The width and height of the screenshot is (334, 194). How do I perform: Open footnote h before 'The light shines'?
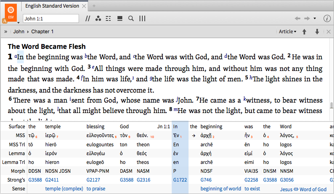pos(251,77)
